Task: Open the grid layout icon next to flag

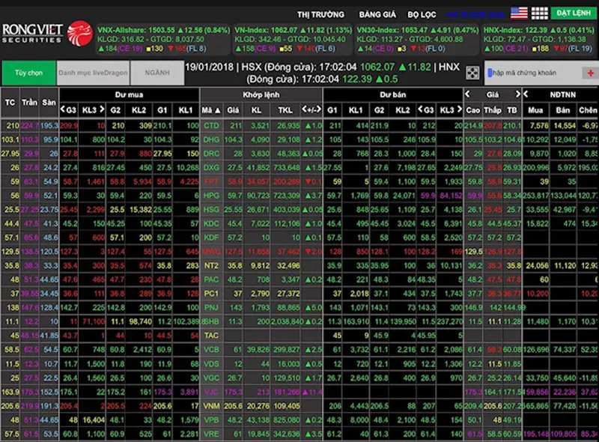Action: pyautogui.click(x=540, y=13)
